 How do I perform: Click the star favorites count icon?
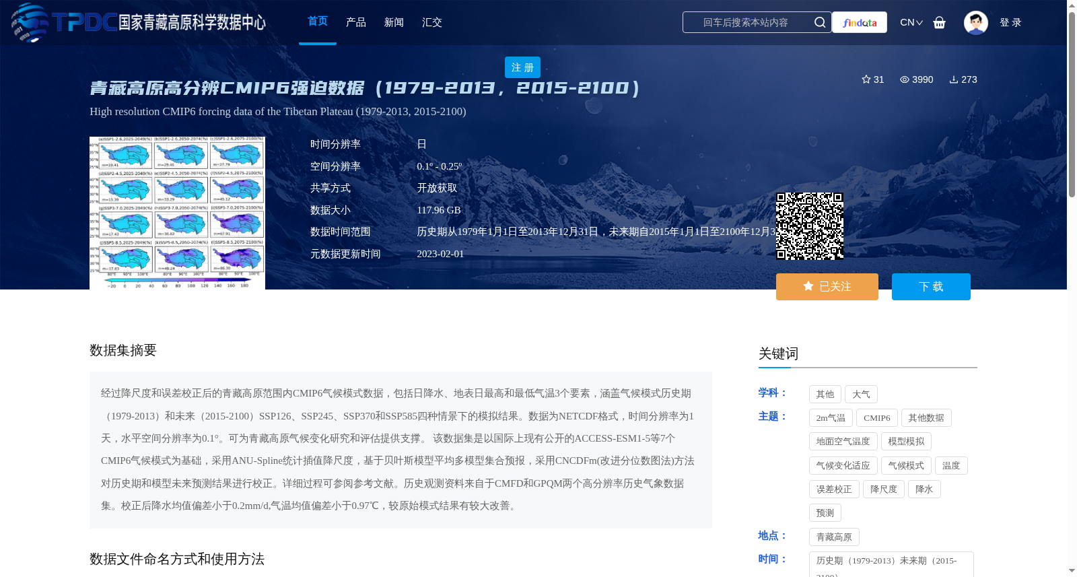pyautogui.click(x=866, y=79)
